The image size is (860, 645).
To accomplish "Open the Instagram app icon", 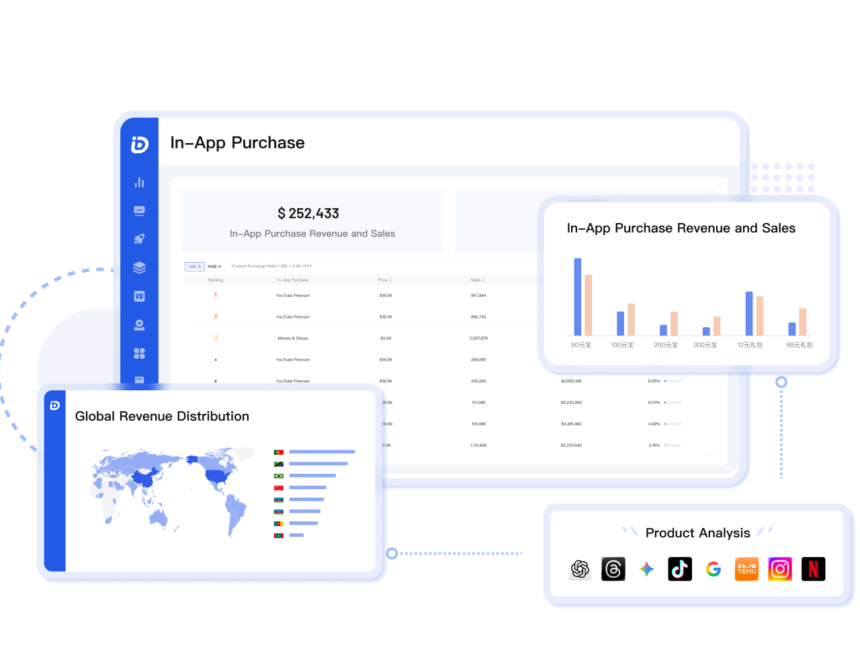I will [779, 569].
